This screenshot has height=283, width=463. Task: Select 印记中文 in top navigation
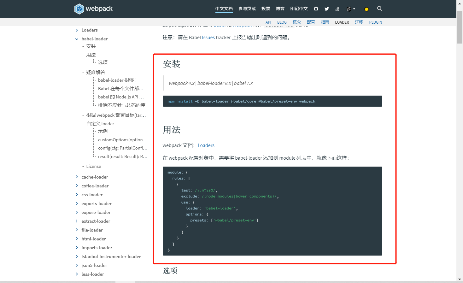pyautogui.click(x=299, y=9)
